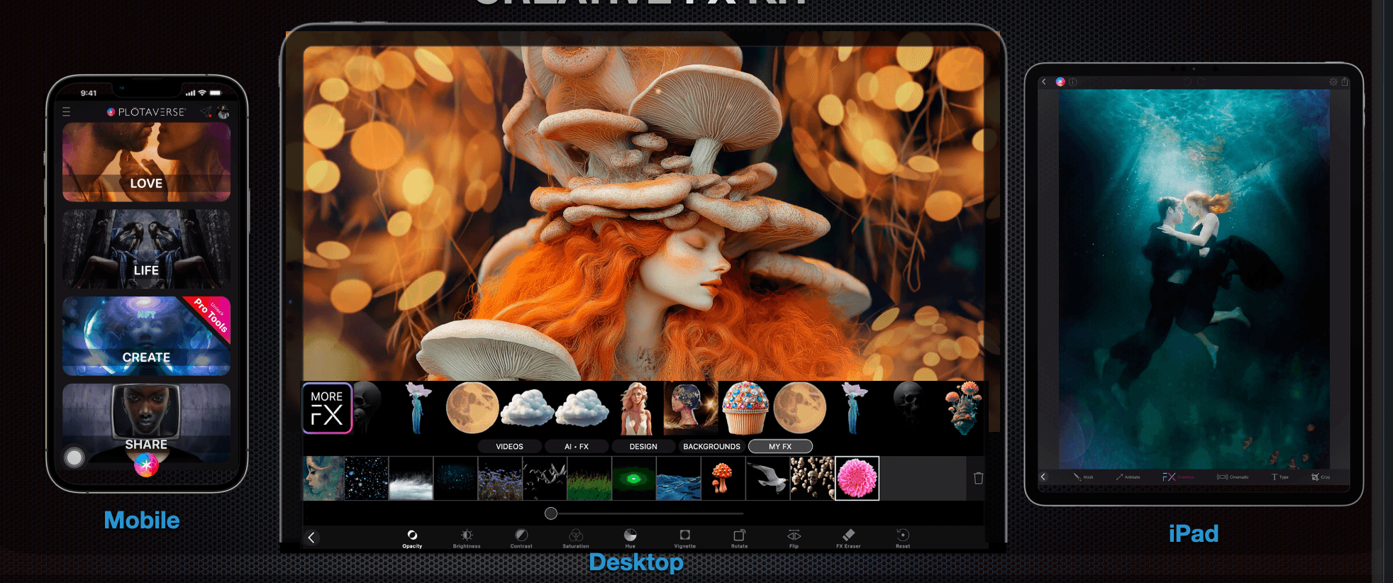Open the BACKGROUNDS tab

pos(711,446)
